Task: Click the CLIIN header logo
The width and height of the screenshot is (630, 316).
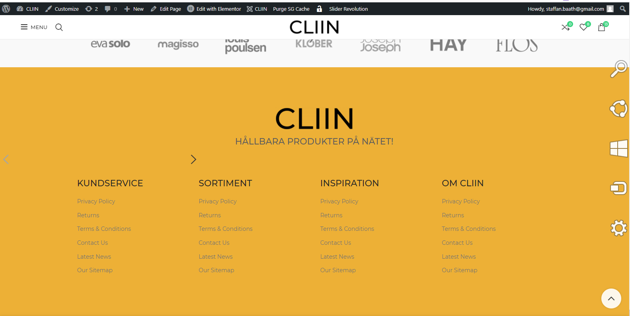Action: [314, 27]
